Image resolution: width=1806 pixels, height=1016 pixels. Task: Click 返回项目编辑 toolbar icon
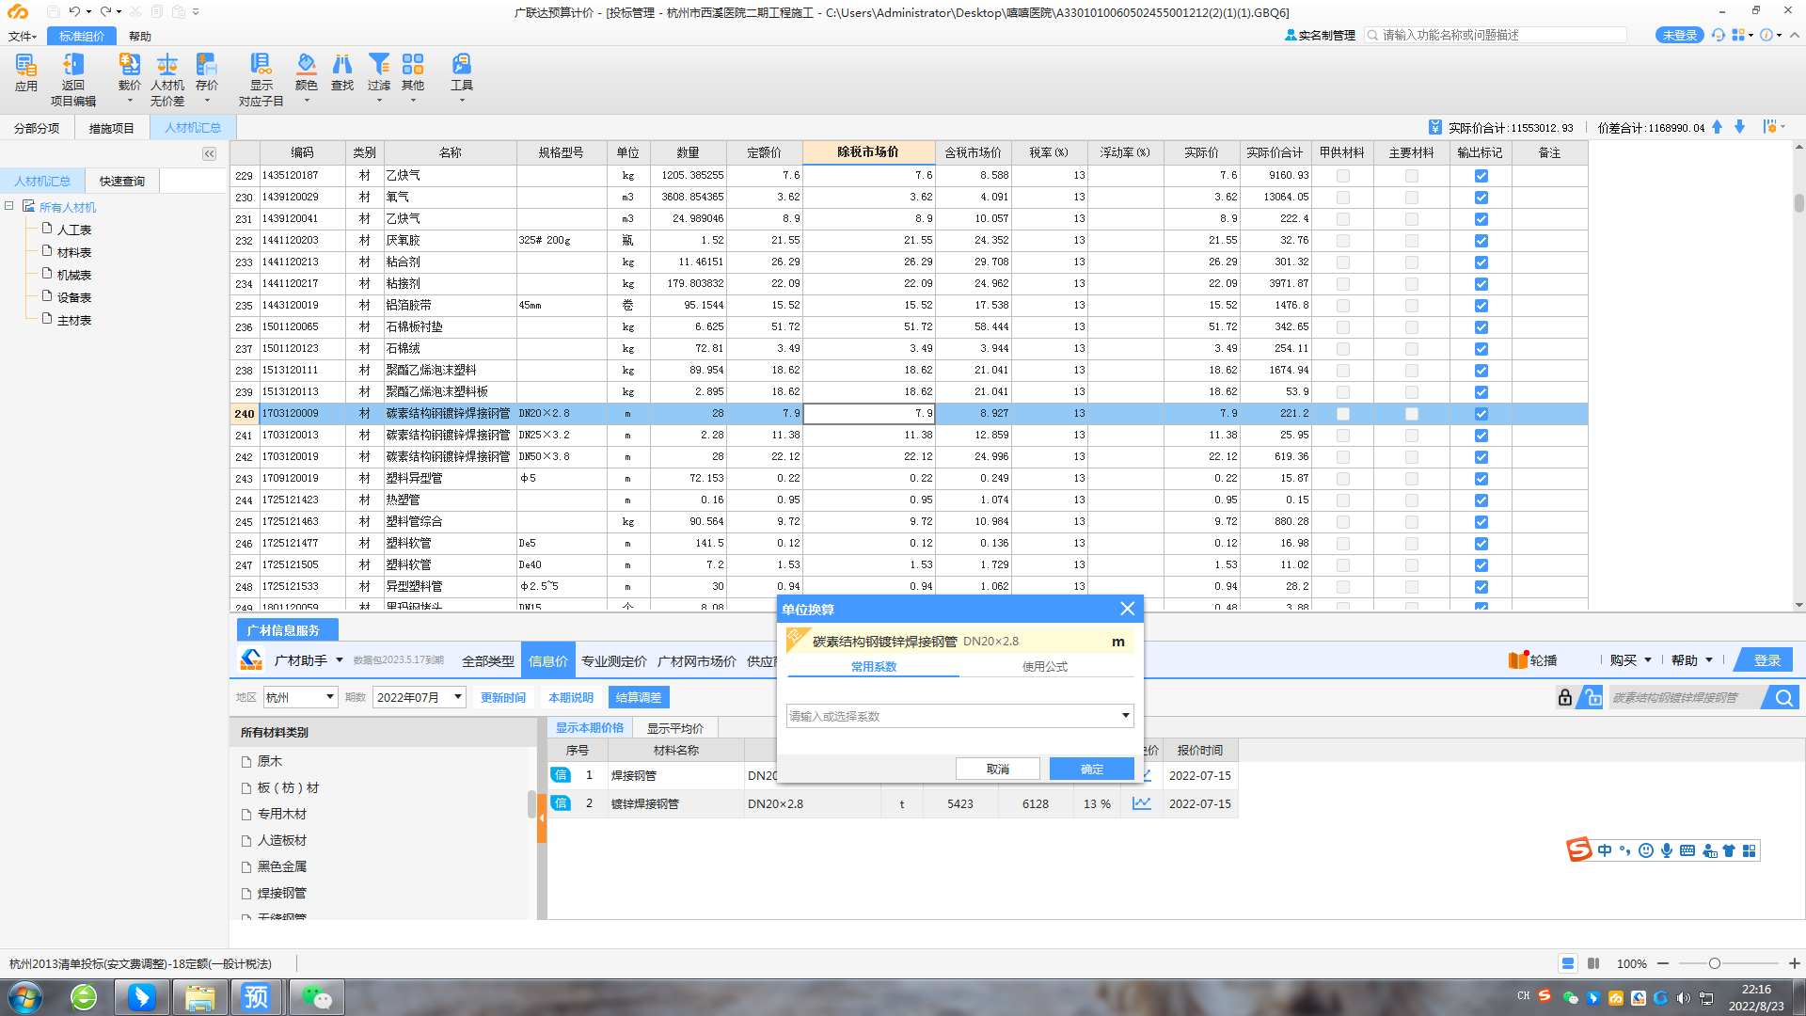73,79
